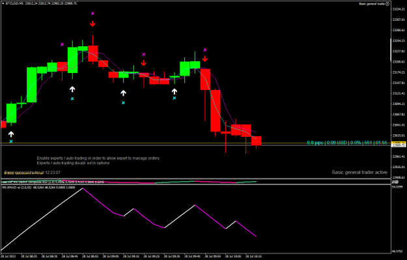Screen dimensions: 407x260
Task: Click the '28 Jul 08:55' time axis label
Action: pos(90,256)
